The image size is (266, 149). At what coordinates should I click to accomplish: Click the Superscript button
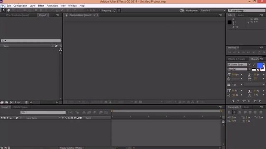click(x=255, y=101)
